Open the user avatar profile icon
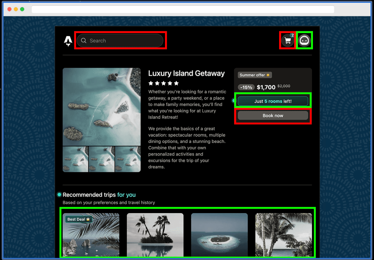The image size is (374, 260). [x=304, y=40]
